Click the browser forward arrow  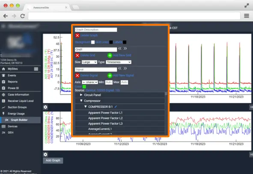14,16
